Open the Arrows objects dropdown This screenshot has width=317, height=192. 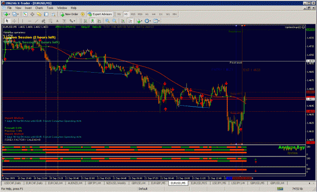click(73, 21)
